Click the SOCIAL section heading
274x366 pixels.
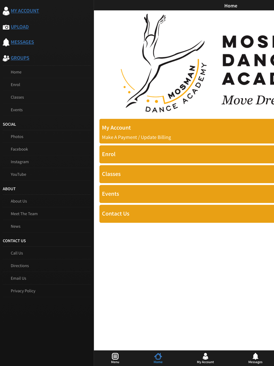[x=9, y=124]
